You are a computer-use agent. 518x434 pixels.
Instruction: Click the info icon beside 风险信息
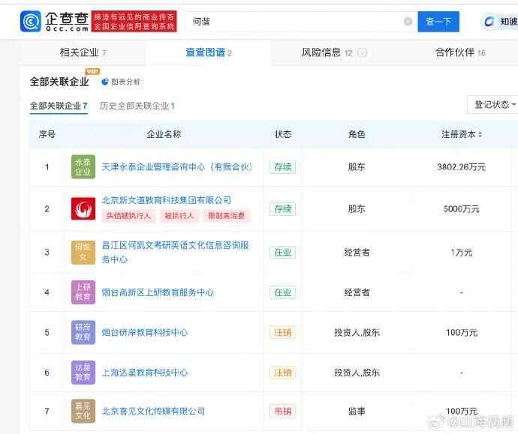pyautogui.click(x=363, y=52)
